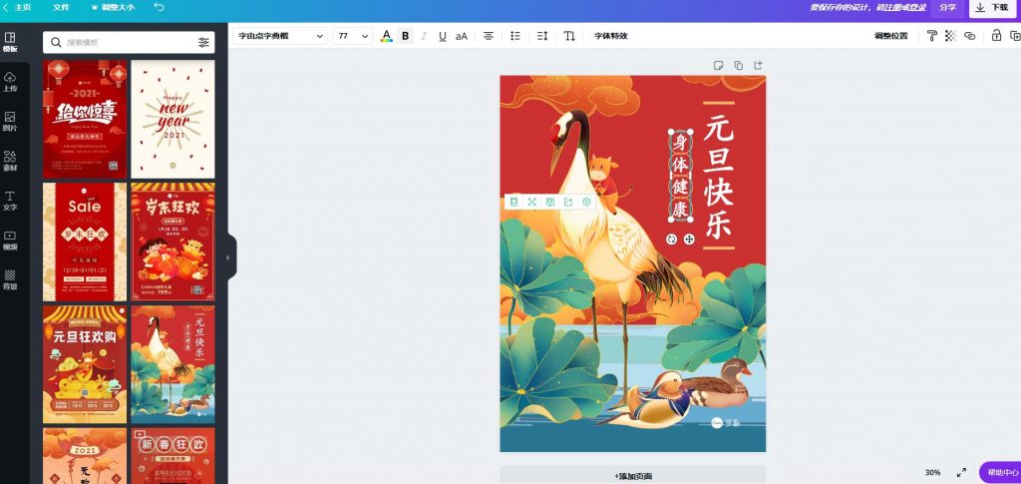
Task: Click the line spacing icon
Action: [x=542, y=36]
